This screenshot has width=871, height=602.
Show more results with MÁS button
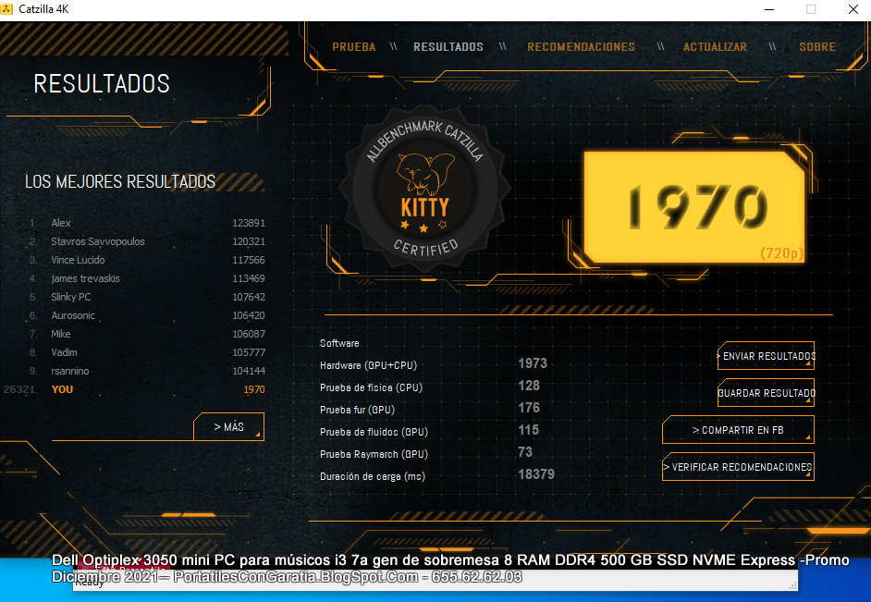click(229, 426)
